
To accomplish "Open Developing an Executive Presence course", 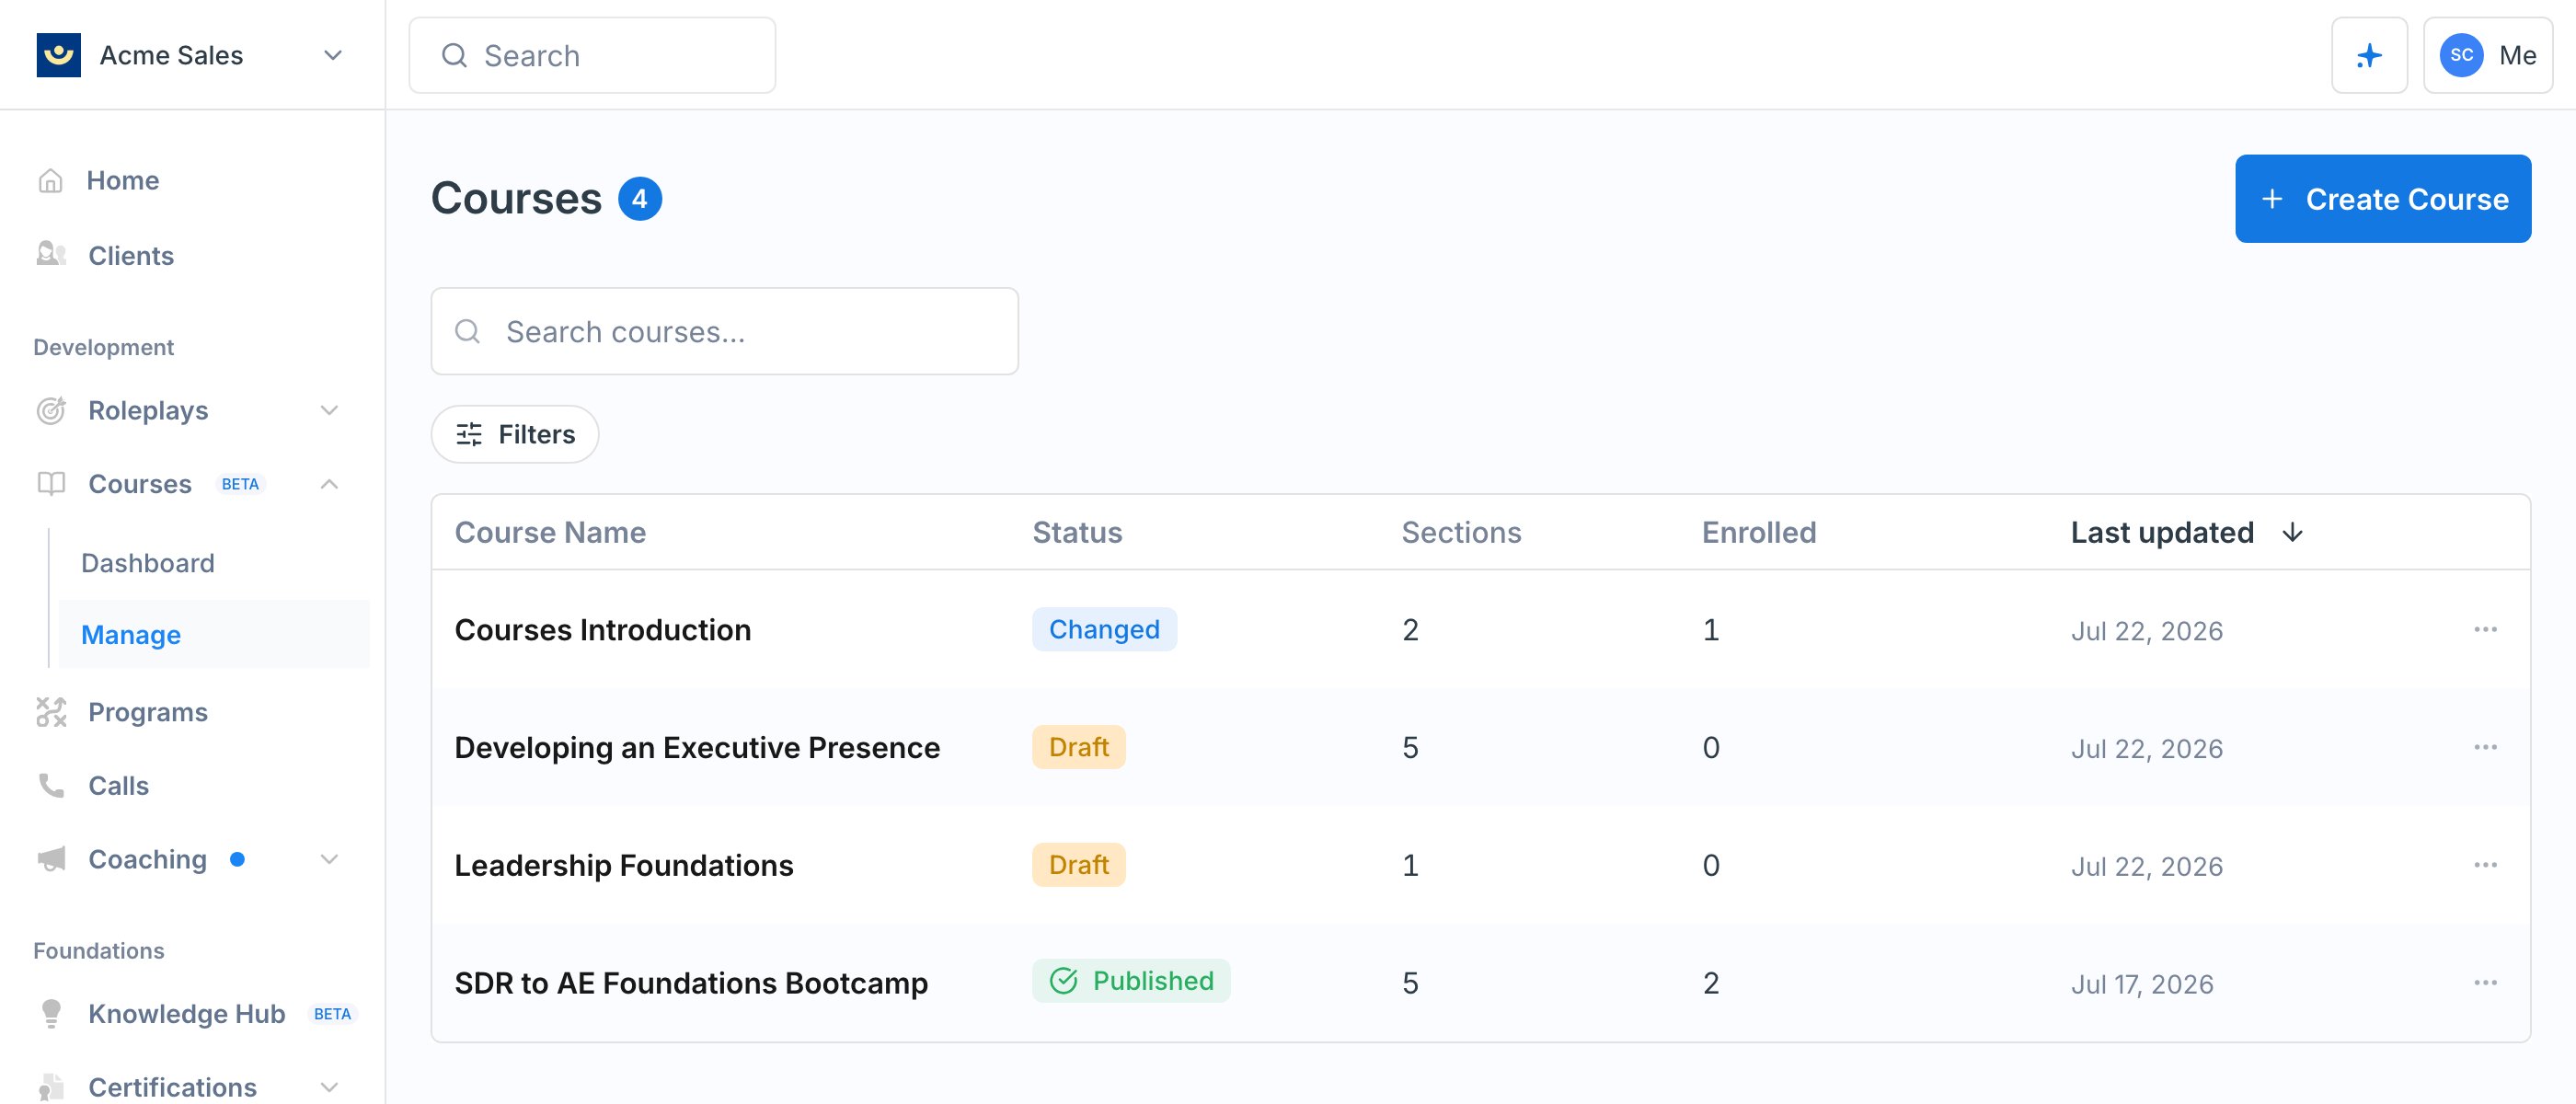I will [x=697, y=747].
